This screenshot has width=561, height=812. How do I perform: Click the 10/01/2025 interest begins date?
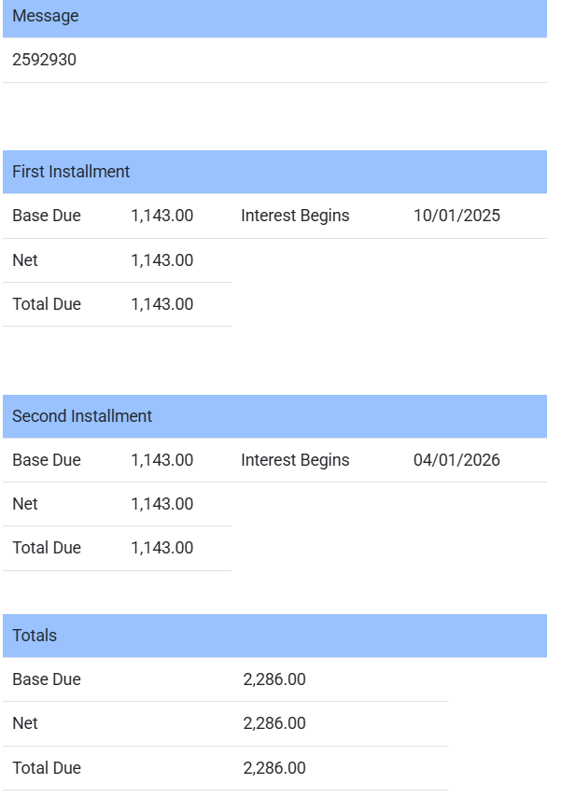[x=456, y=216]
